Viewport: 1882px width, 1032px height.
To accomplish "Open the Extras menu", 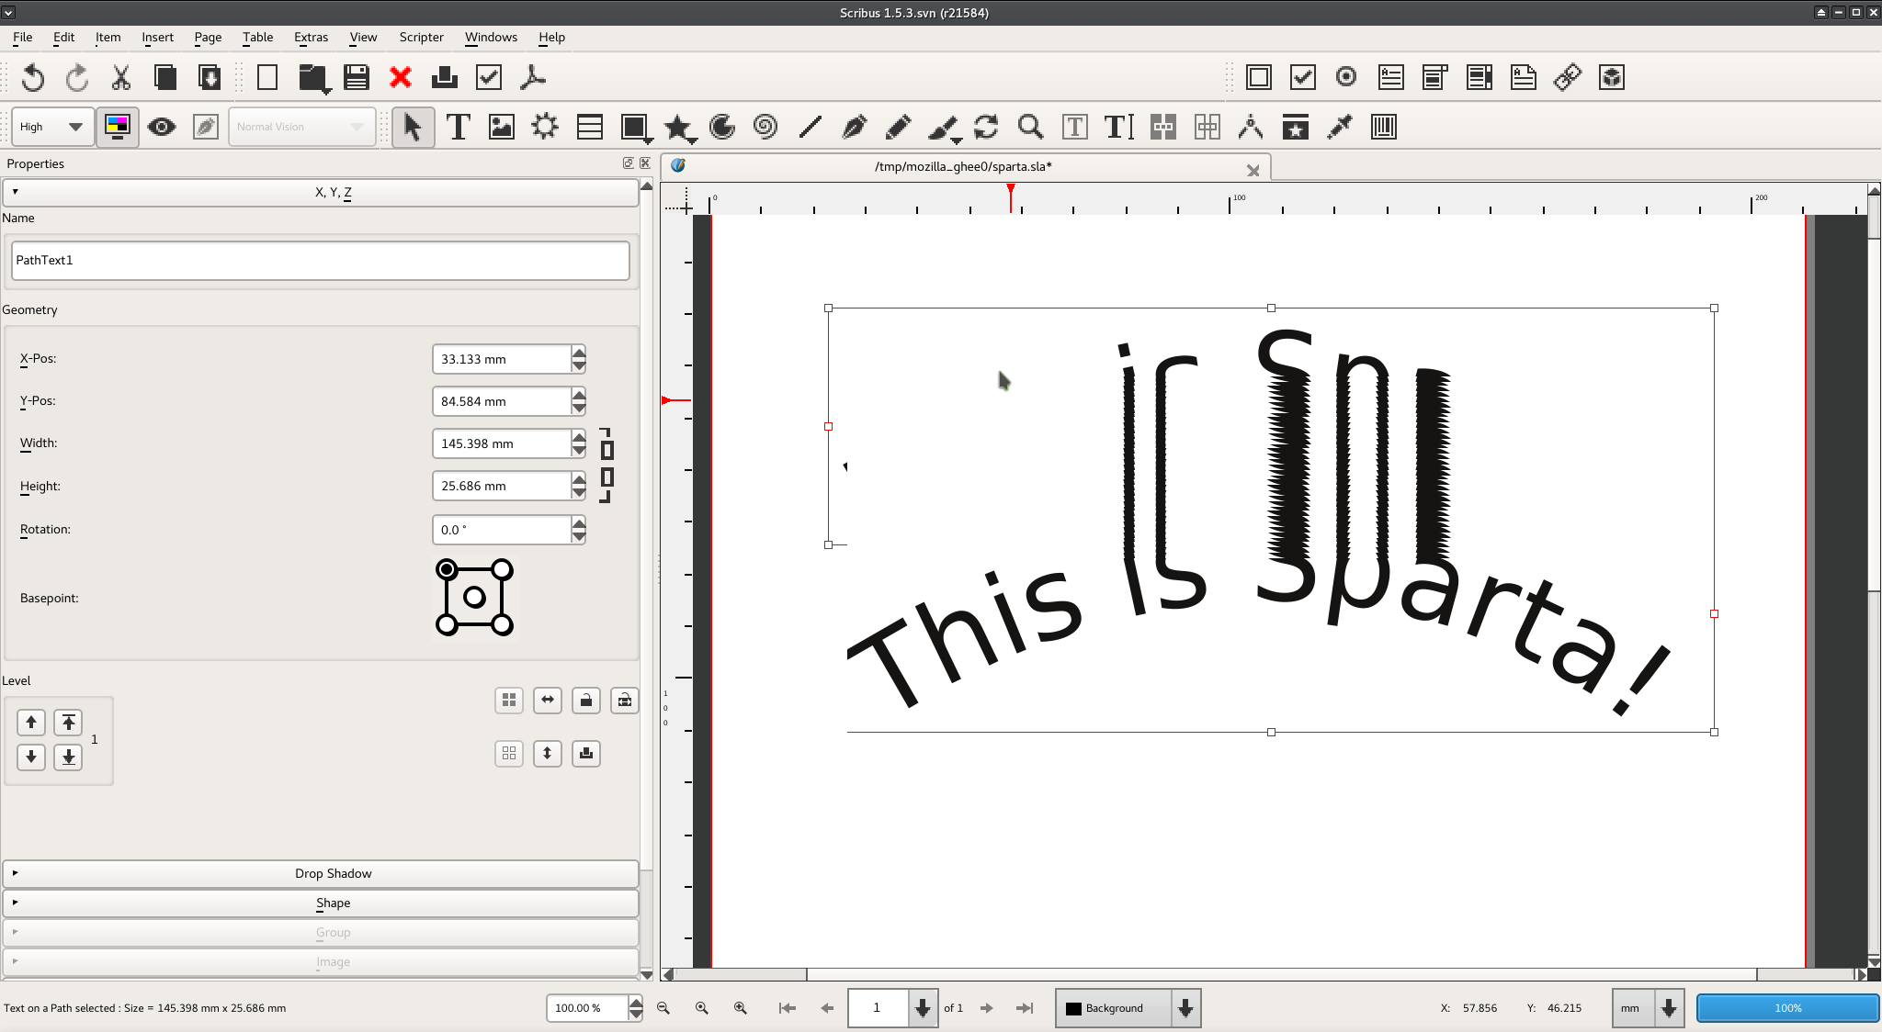I will pyautogui.click(x=311, y=37).
